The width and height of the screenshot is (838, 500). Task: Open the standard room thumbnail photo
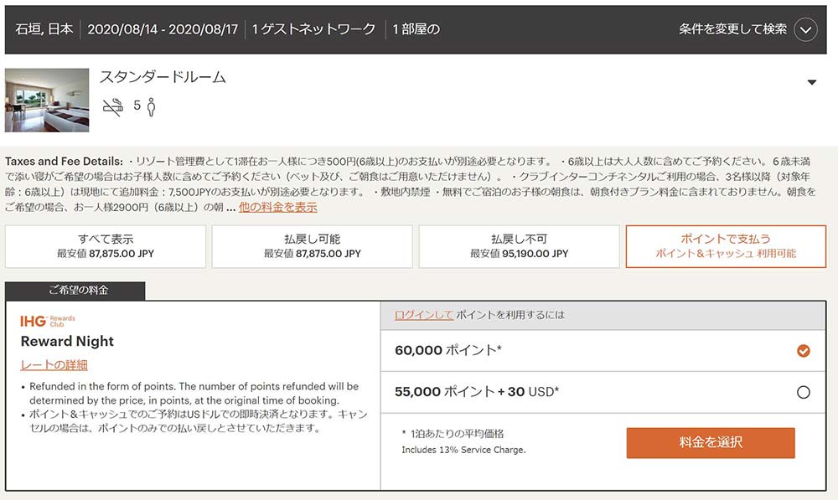coord(47,100)
